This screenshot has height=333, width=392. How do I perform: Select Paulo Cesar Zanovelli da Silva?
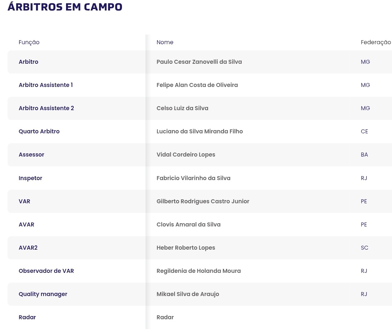199,62
